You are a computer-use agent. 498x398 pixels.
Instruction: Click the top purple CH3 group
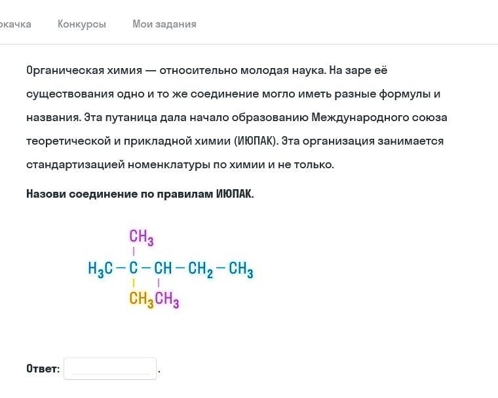point(141,237)
